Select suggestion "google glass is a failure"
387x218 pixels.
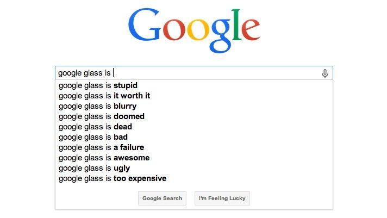pos(194,147)
